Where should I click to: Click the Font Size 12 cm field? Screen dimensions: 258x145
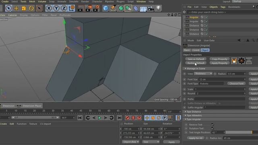222,79
